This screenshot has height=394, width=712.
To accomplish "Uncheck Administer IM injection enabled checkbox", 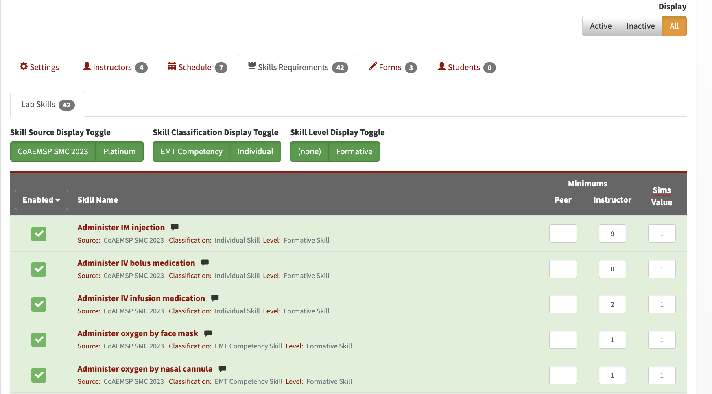I will pyautogui.click(x=39, y=234).
